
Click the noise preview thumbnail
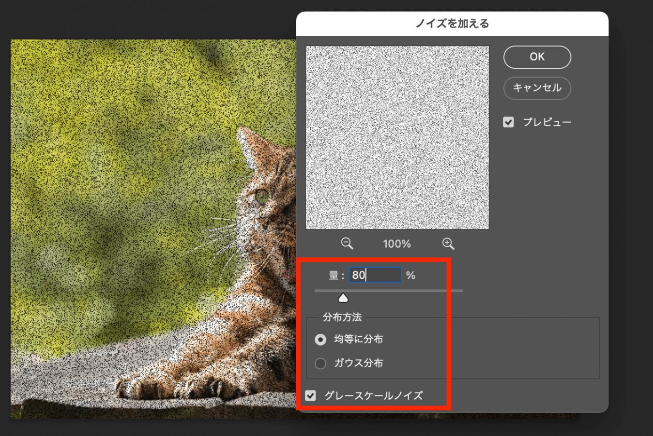pos(397,137)
